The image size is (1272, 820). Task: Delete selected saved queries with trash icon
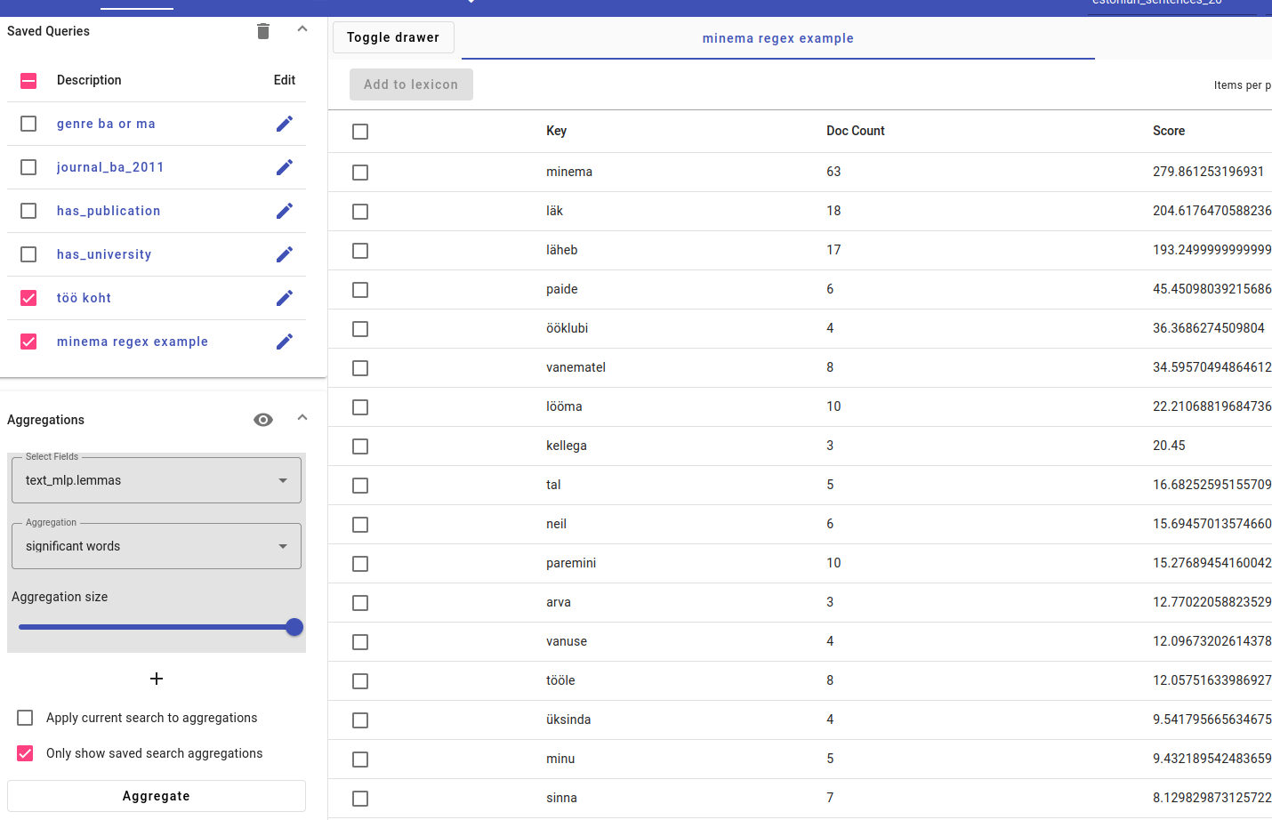(x=263, y=31)
